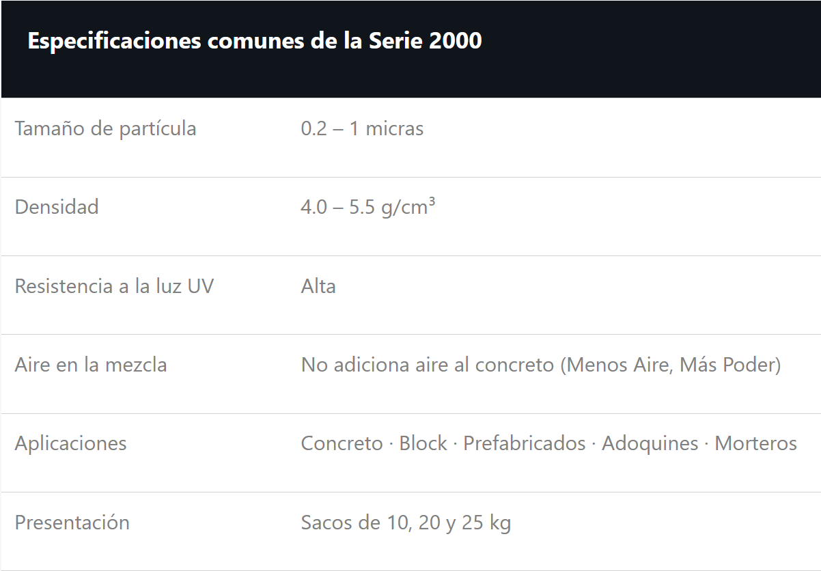The height and width of the screenshot is (571, 821).
Task: Select the 'Aire en la mezcla' label
Action: 91,365
